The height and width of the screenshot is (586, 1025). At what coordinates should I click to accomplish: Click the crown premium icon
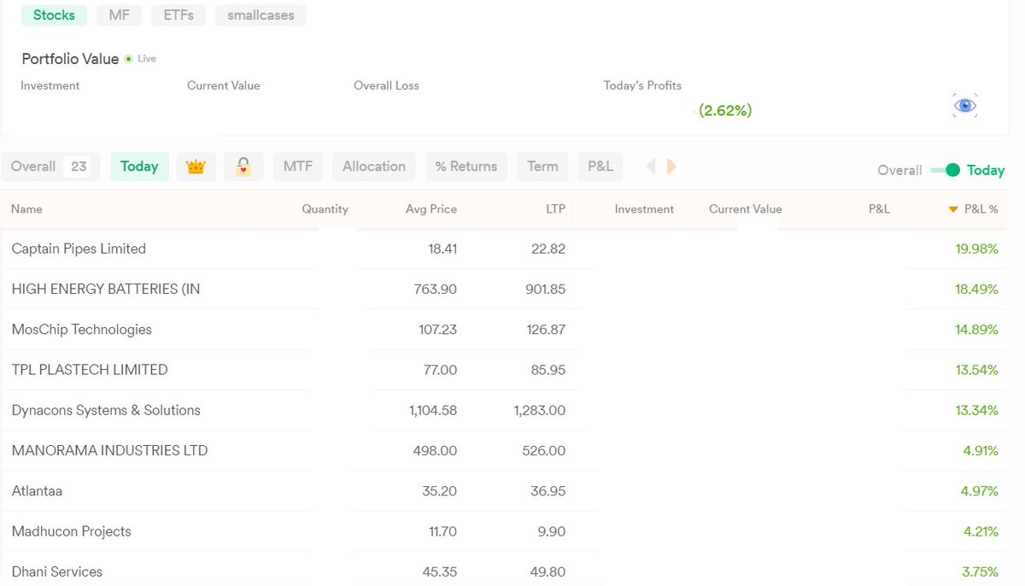[196, 167]
